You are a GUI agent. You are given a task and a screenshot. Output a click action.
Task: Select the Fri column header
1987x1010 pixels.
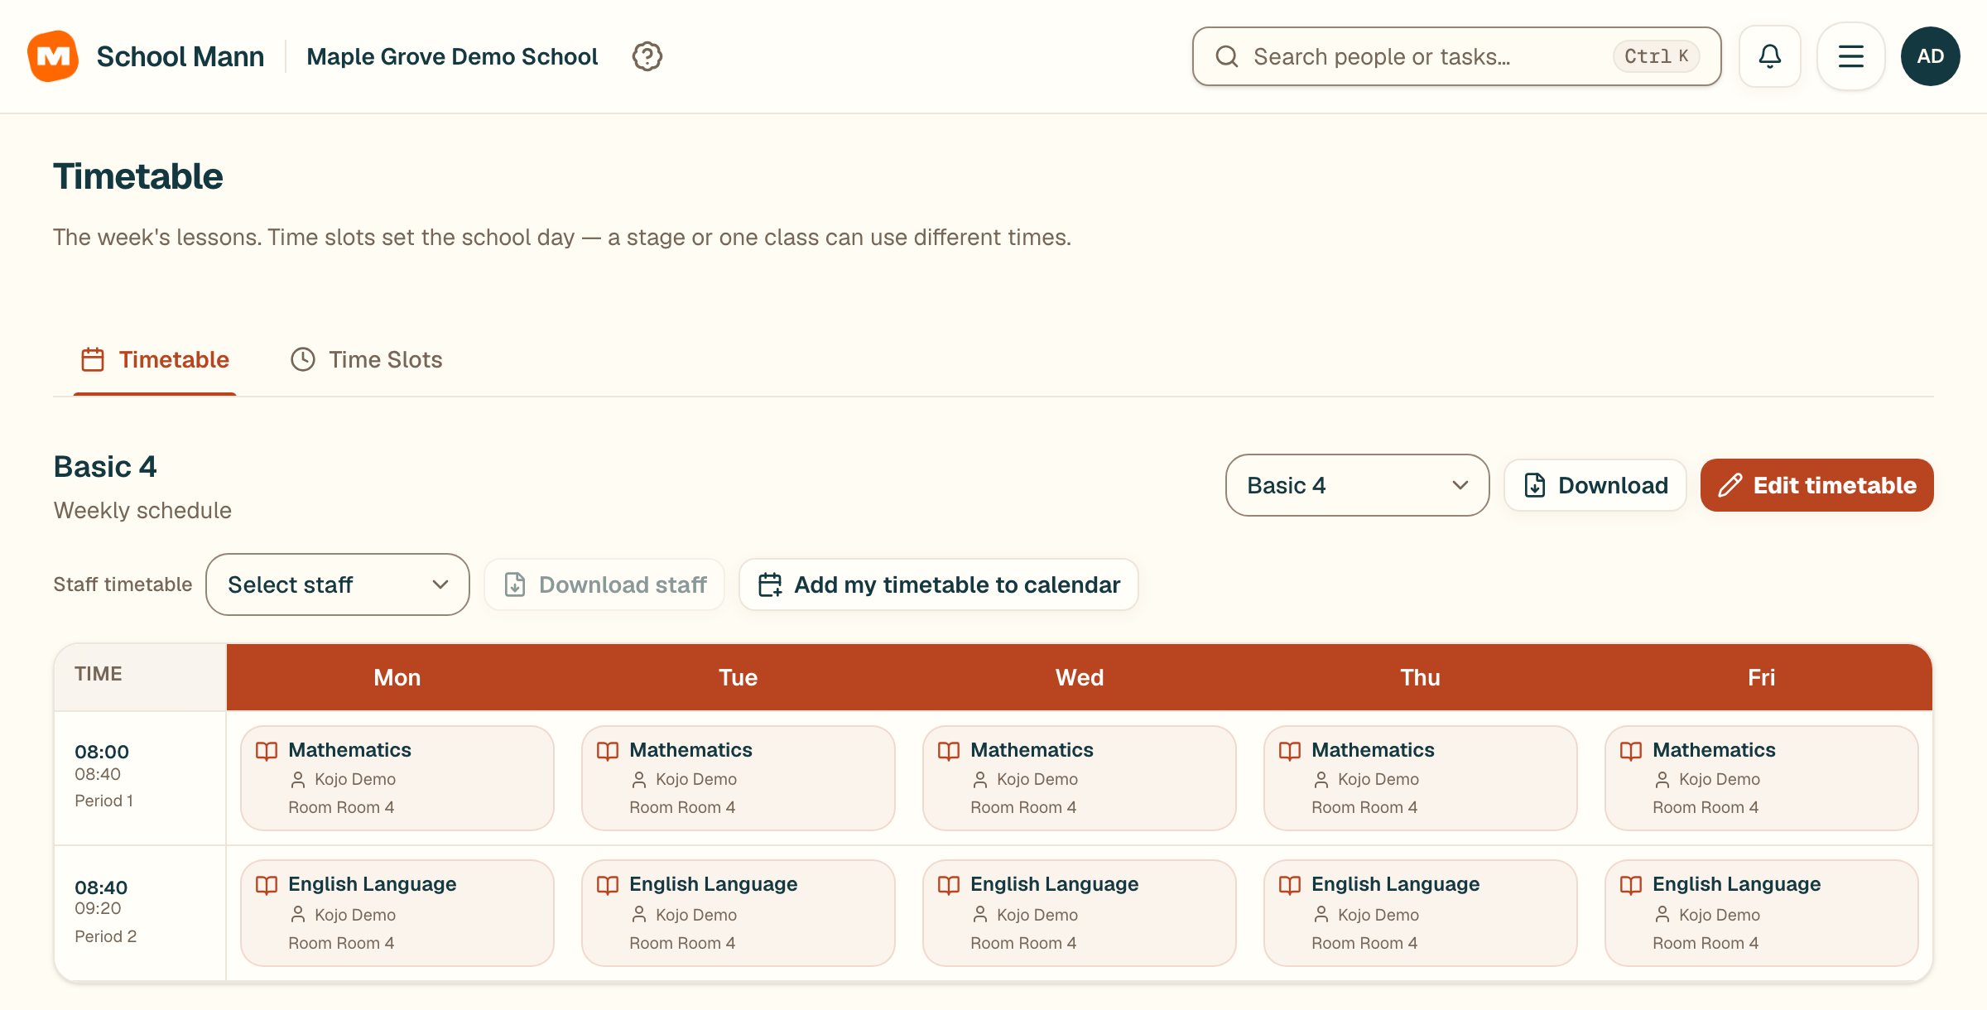pyautogui.click(x=1762, y=677)
